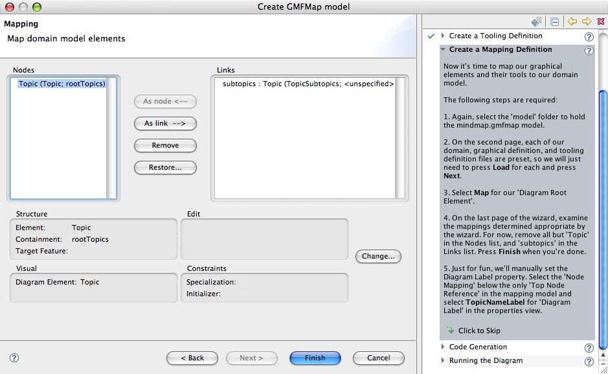The image size is (608, 374).
Task: Close the cheat sheet with pink X icon
Action: [601, 21]
